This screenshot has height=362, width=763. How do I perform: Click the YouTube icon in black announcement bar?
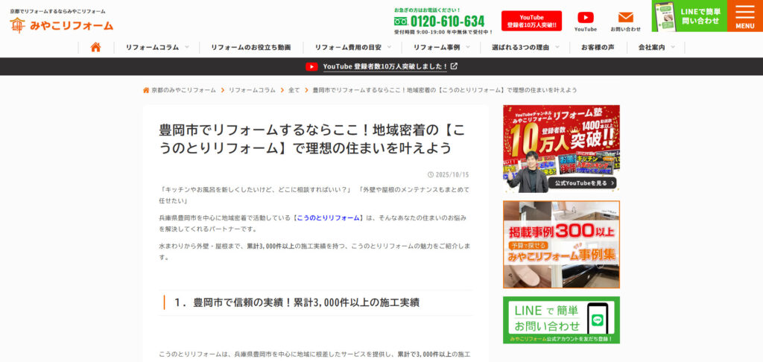311,66
